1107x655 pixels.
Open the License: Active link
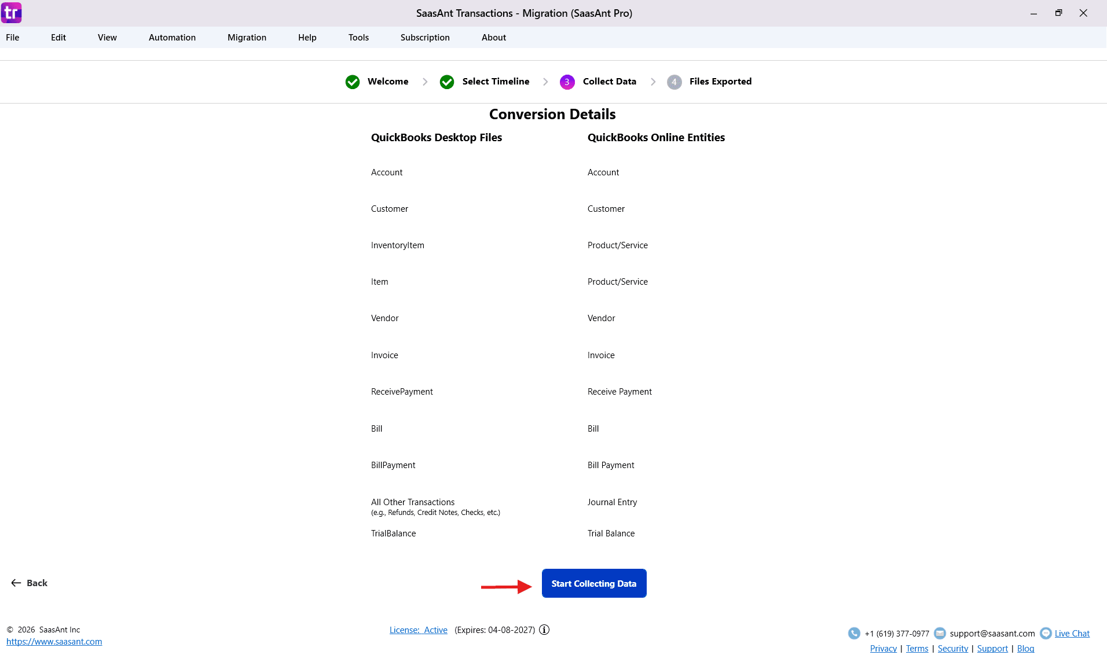point(419,630)
